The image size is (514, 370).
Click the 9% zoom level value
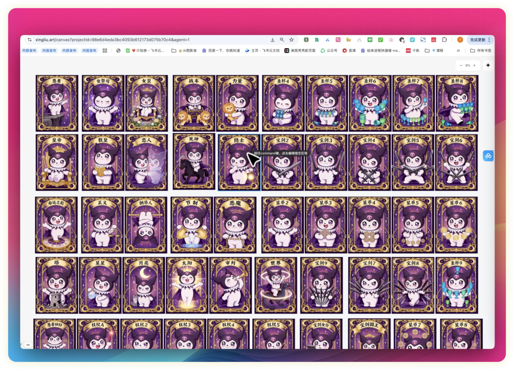point(468,65)
